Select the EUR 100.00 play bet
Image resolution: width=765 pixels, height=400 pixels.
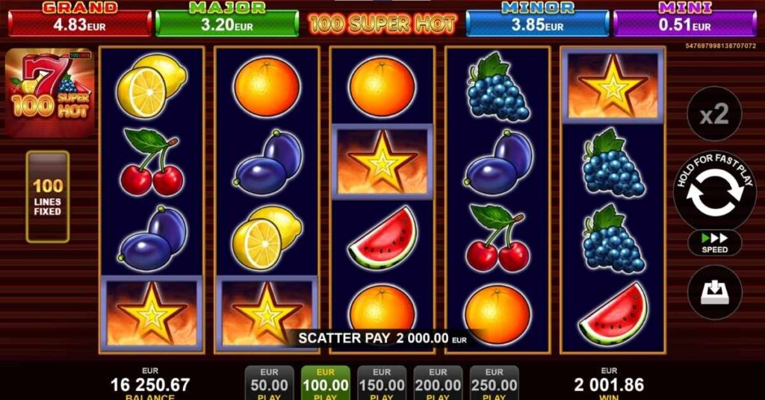click(326, 383)
